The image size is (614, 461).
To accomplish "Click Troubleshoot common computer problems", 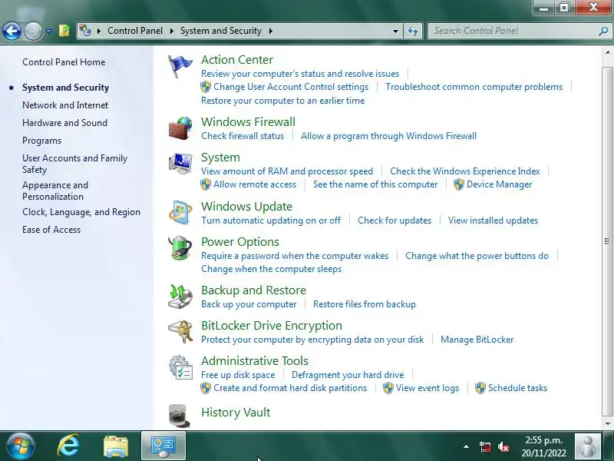I will coord(474,87).
